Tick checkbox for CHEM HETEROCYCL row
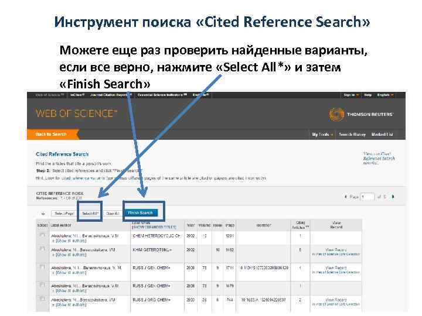Viewport: 422px width, 316px height. point(42,235)
